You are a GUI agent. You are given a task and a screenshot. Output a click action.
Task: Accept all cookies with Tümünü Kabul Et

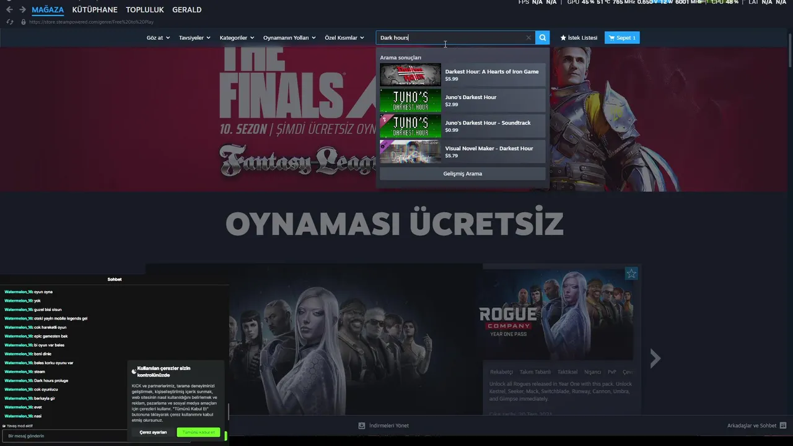(x=198, y=432)
